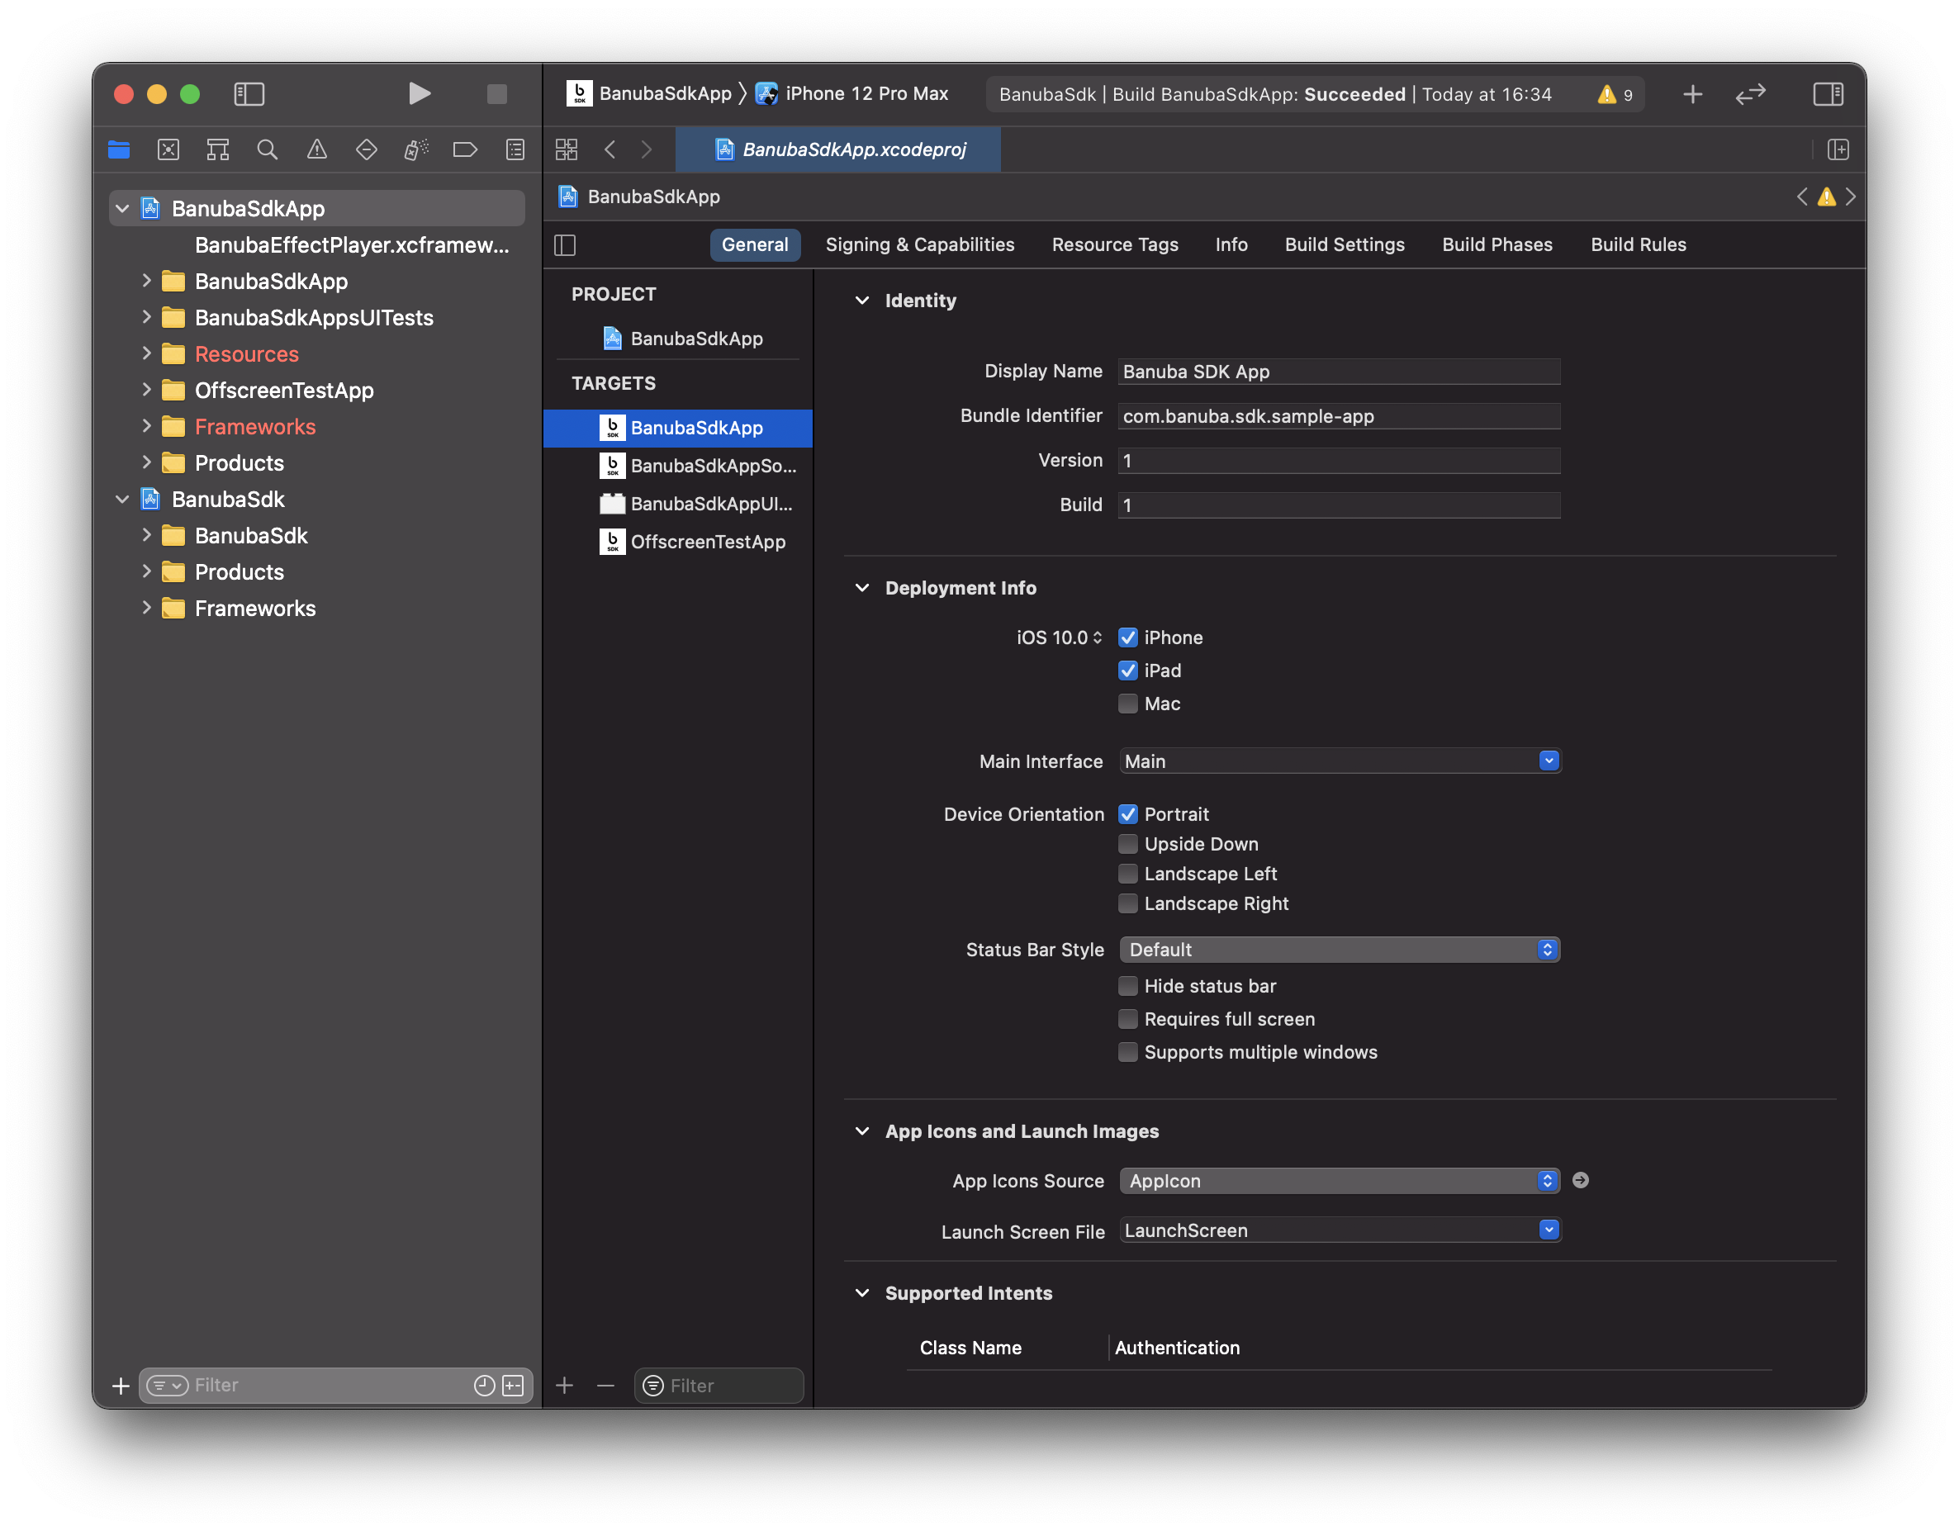Select the BanubaSdkApp scheme in toolbar

point(649,94)
